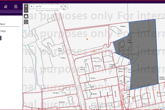Switch to the Result tab
The width and height of the screenshot is (165, 110).
[x=3, y=24]
